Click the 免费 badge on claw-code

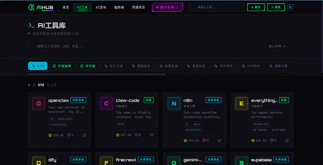tap(149, 100)
